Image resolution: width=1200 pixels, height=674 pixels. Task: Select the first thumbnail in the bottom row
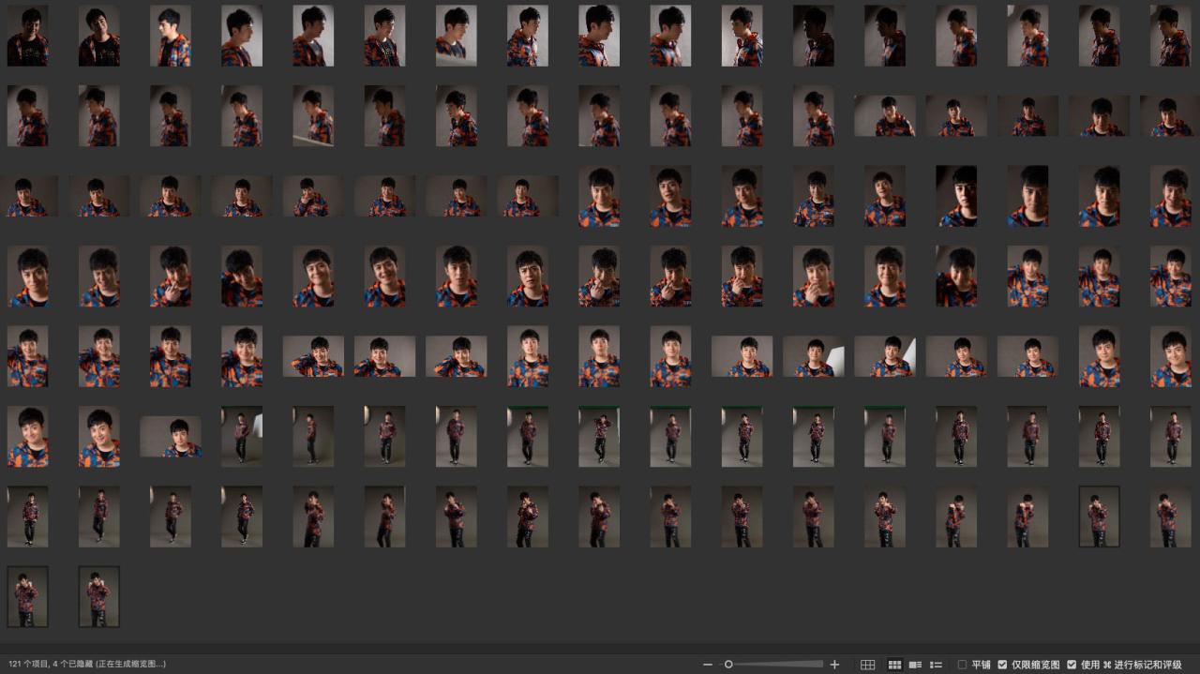[x=27, y=596]
